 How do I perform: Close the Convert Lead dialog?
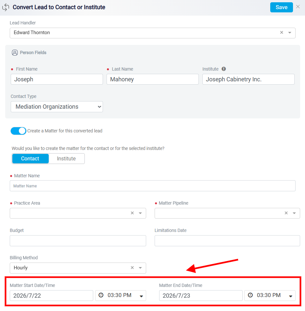(298, 7)
